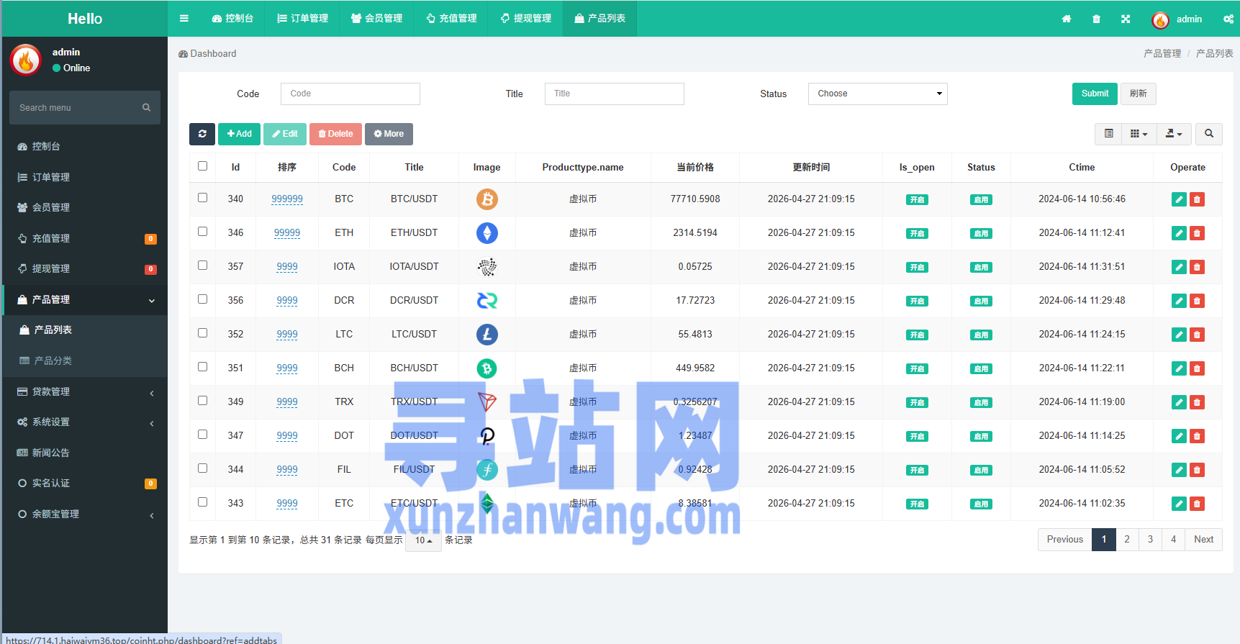Delete row 352 LTC with trash icon
The height and width of the screenshot is (644, 1240).
click(x=1197, y=335)
